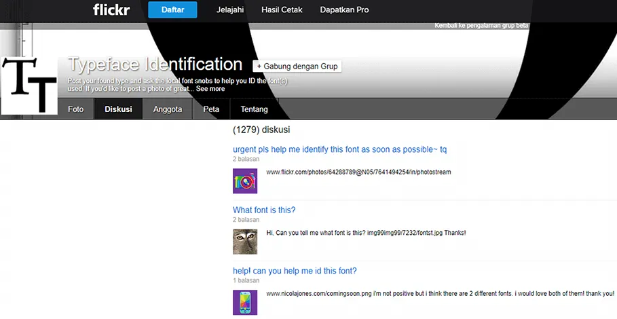Click Kembali ke pengalaman grup beta link
The image size is (617, 319).
481,26
